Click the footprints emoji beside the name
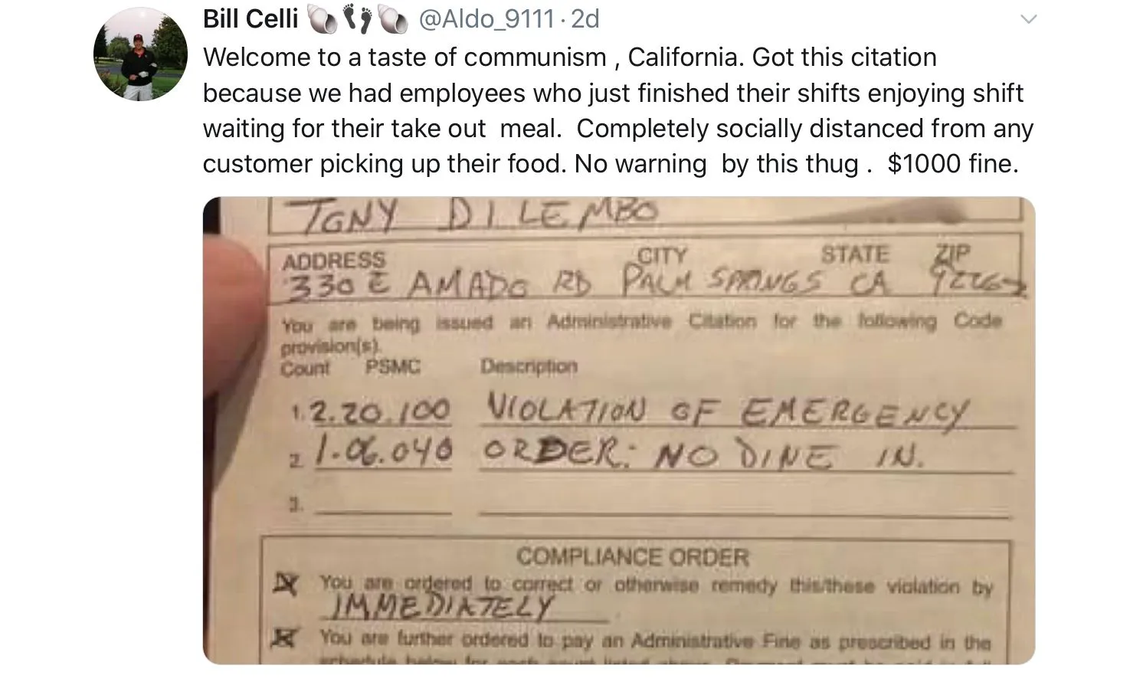Screen dimensions: 1130x682 (356, 18)
